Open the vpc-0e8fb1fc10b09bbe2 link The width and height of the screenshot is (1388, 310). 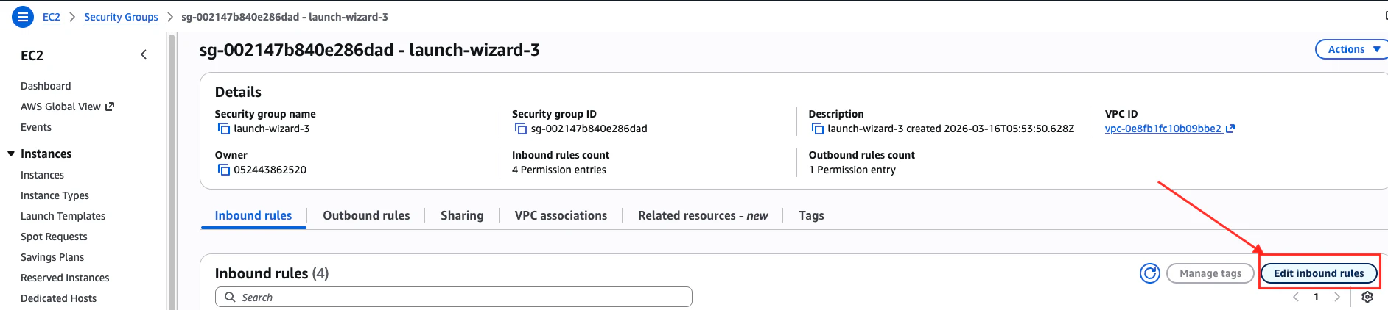pos(1163,129)
